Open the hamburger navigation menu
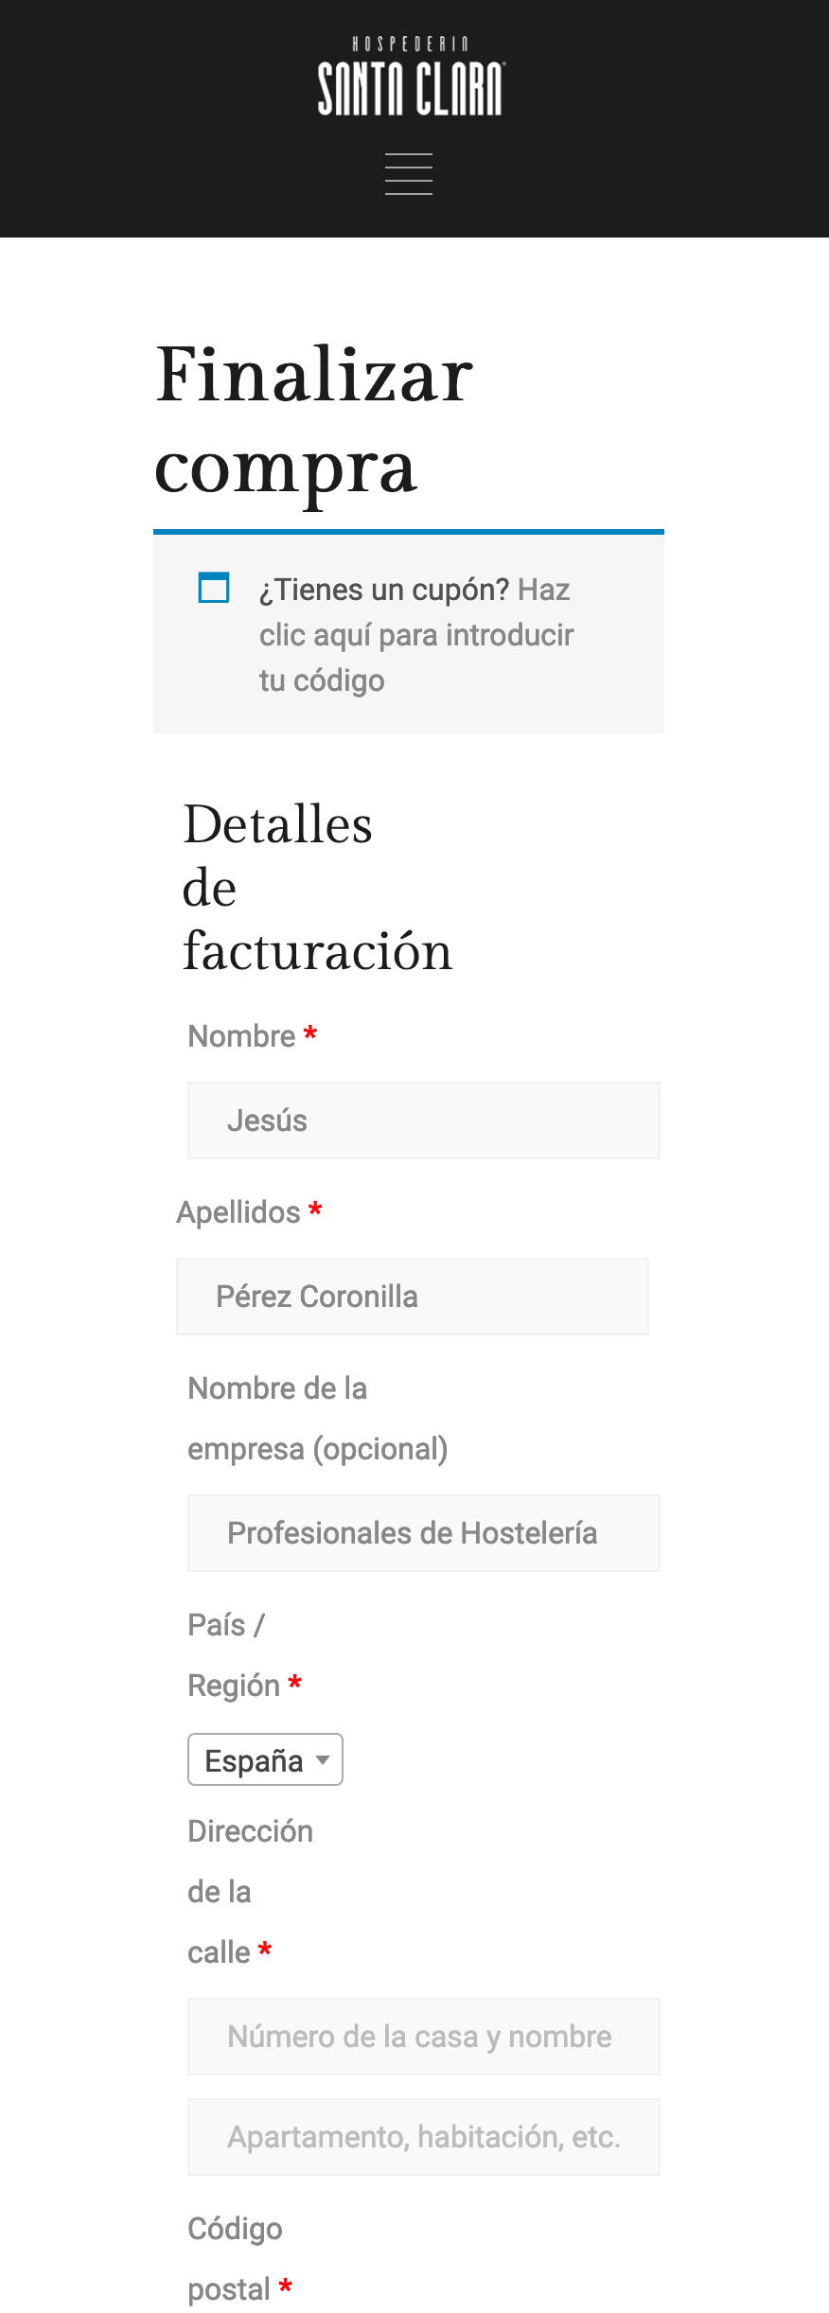829x2313 pixels. 409,174
